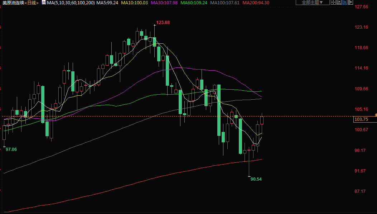Select the MA200:94.30 red legend label
The image size is (377, 214).
coord(256,3)
